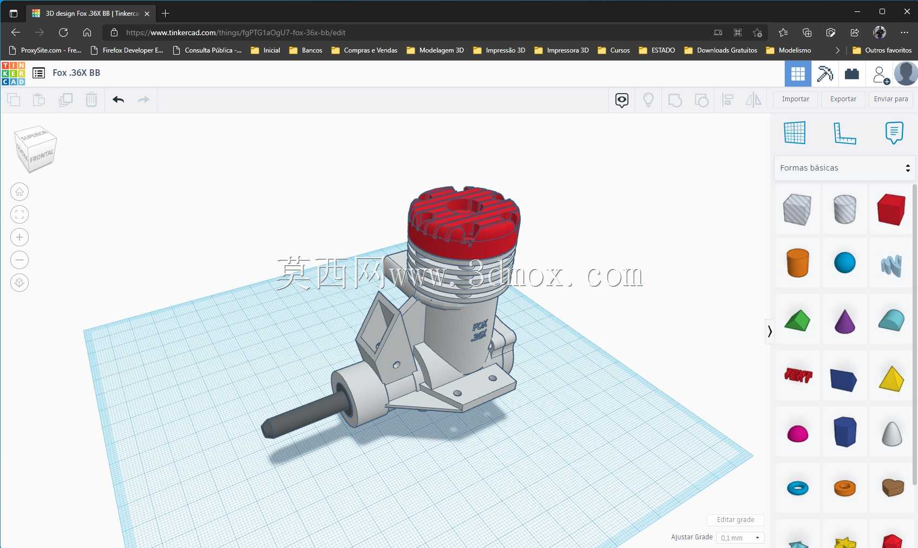The image size is (918, 548).
Task: Click the Group shapes icon
Action: point(675,100)
